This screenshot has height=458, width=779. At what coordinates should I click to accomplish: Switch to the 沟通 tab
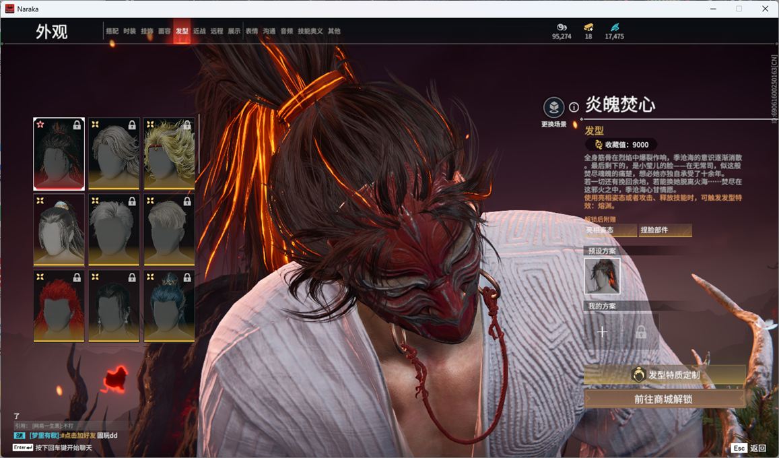tap(269, 31)
